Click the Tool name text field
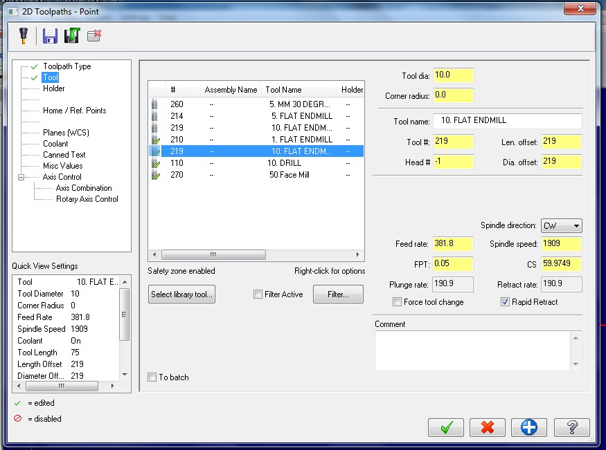The height and width of the screenshot is (450, 606). pos(508,121)
